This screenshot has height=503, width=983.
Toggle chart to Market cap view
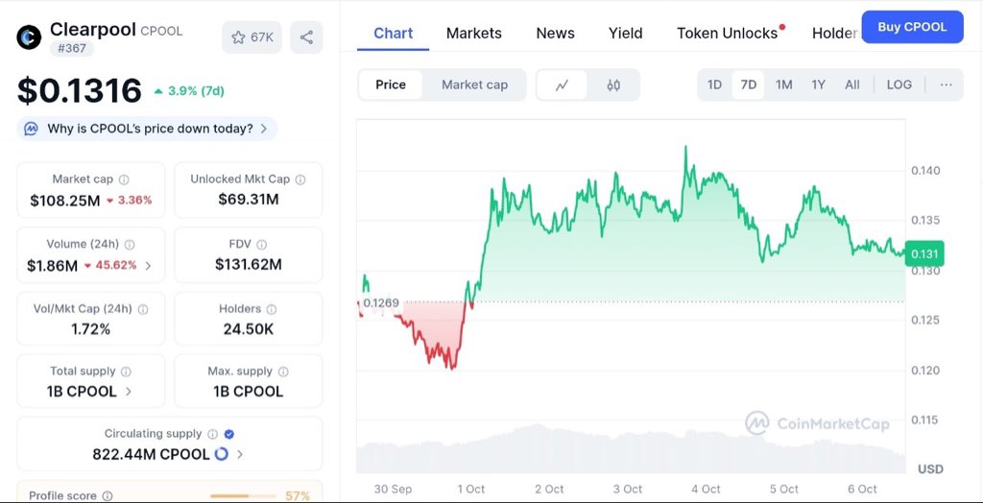(x=474, y=84)
